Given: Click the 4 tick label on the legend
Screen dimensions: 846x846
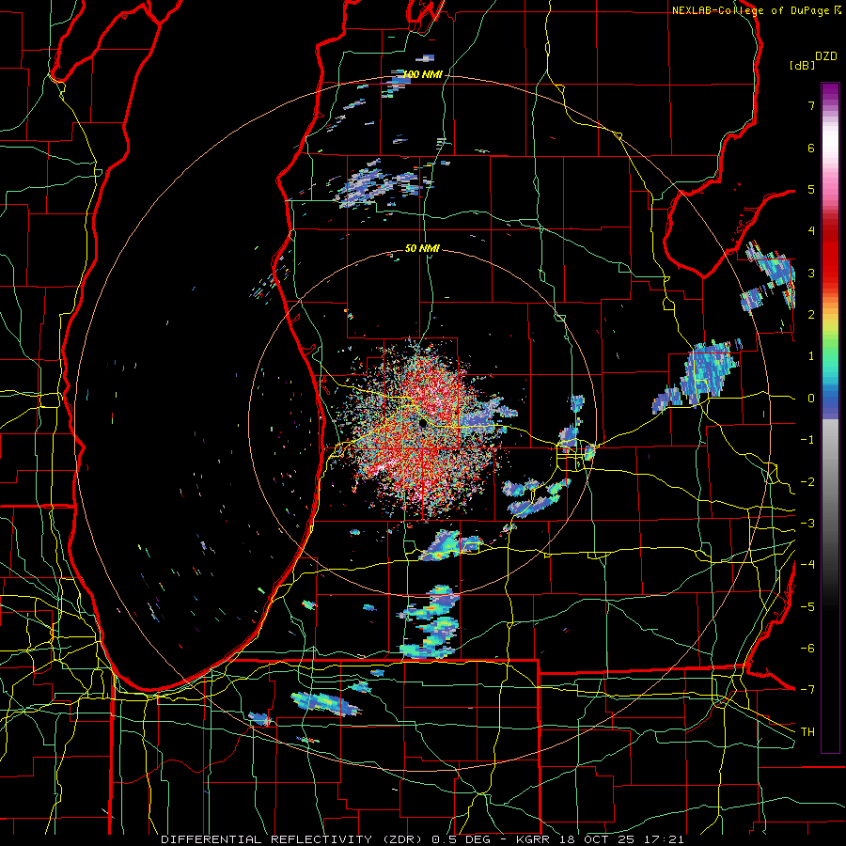Looking at the screenshot, I should click(811, 231).
